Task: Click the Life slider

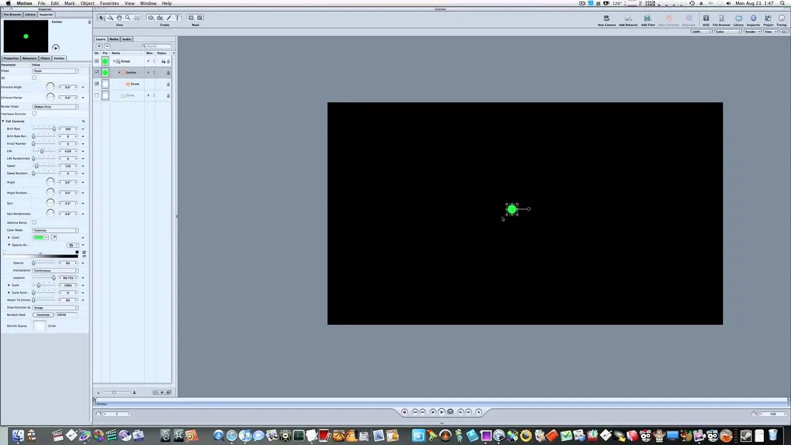Action: [44, 151]
